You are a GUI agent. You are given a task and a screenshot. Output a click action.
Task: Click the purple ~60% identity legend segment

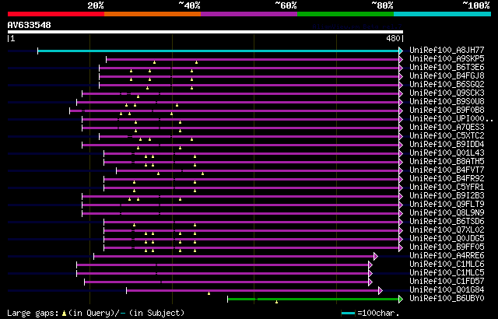249,14
